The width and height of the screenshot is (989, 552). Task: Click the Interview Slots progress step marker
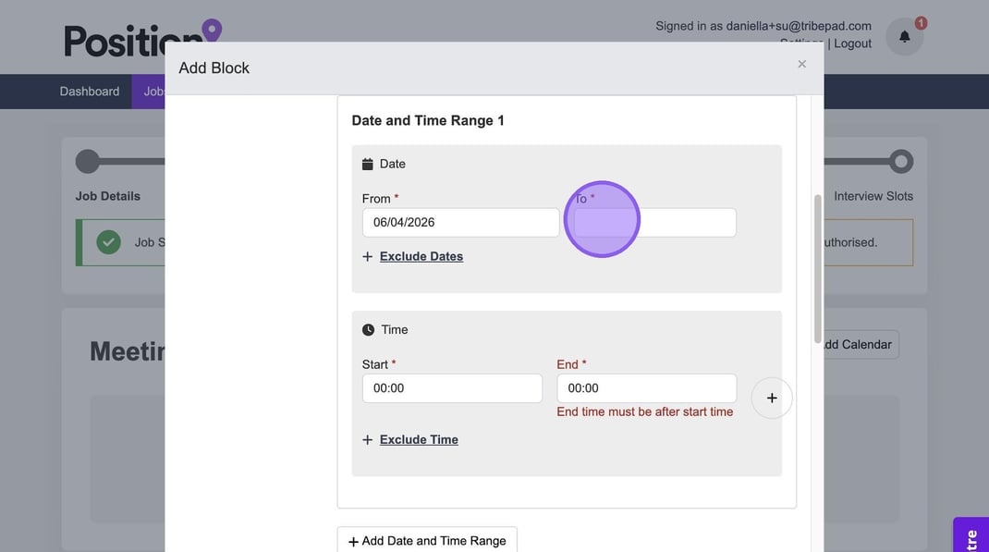[x=900, y=162]
